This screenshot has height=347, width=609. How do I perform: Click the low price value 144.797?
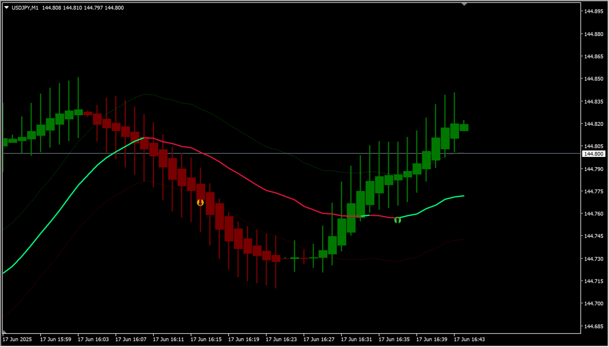point(93,8)
